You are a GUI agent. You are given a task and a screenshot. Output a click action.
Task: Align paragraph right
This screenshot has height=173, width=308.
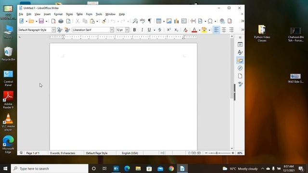click(231, 30)
